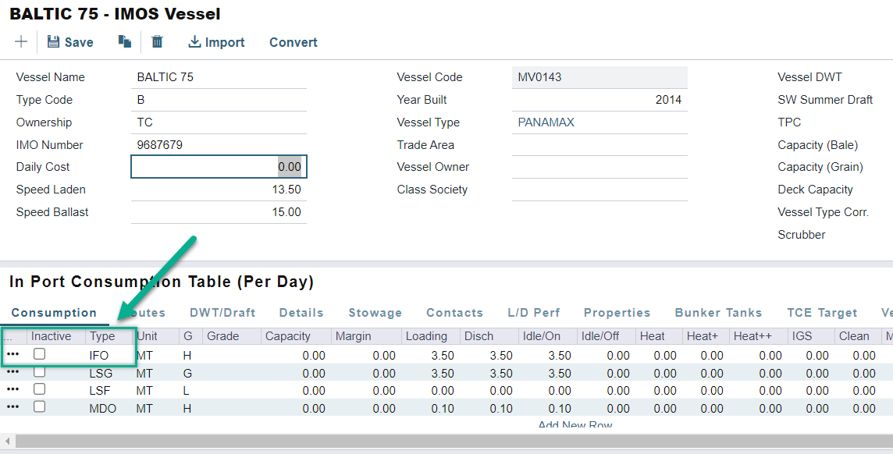
Task: Click the copy vessel icon
Action: [124, 42]
